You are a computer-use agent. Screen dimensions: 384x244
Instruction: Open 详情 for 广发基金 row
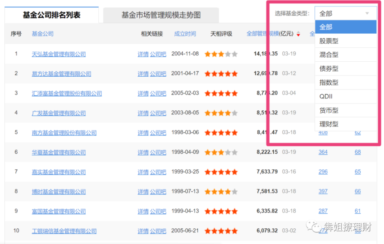click(x=143, y=113)
